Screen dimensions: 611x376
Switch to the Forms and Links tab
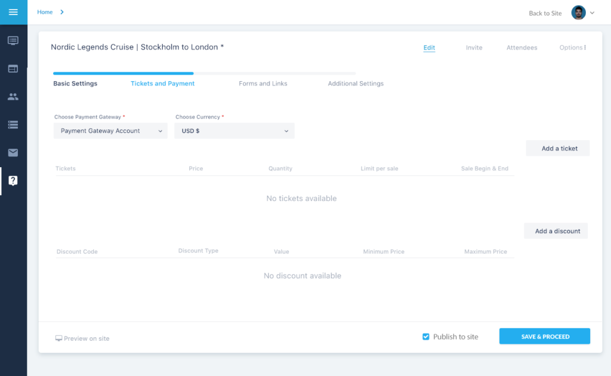(263, 84)
